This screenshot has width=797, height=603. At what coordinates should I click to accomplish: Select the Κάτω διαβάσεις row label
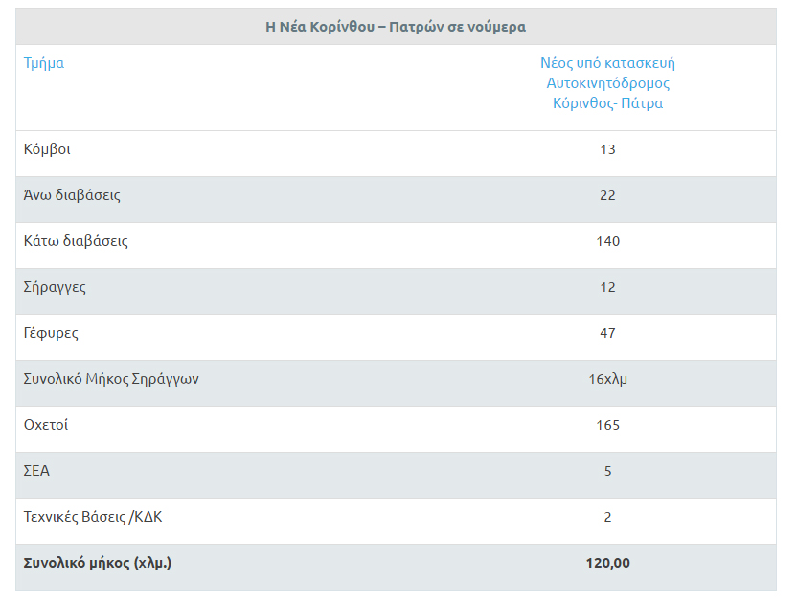click(x=76, y=241)
